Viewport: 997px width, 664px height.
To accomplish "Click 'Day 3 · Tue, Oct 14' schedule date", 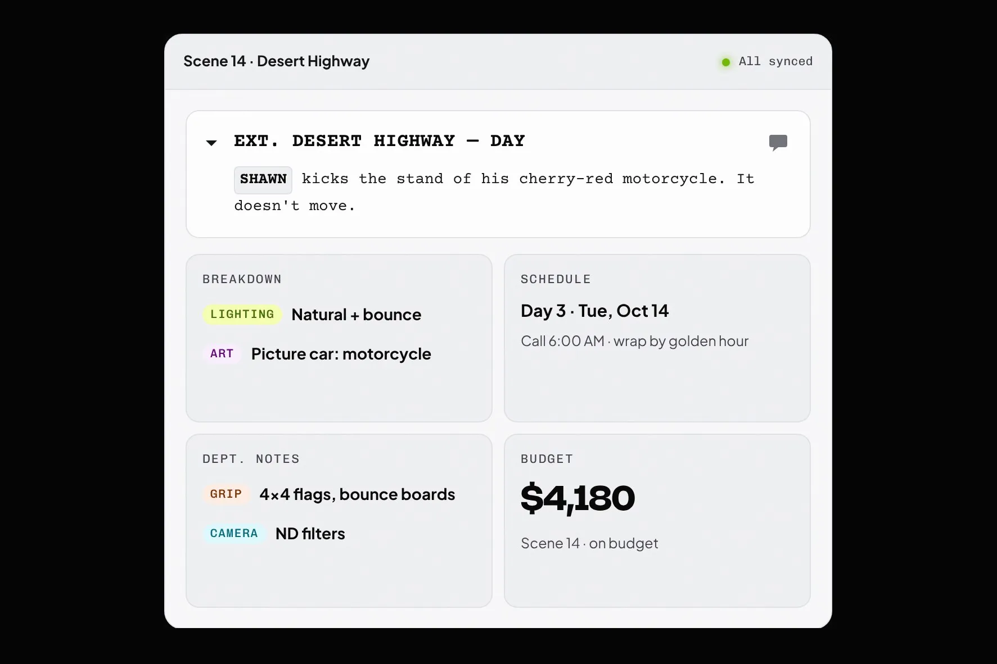I will coord(595,311).
